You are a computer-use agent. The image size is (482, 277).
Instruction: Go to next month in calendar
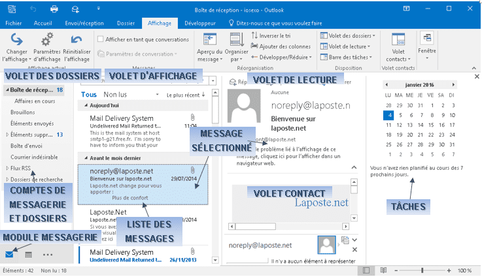(x=453, y=85)
